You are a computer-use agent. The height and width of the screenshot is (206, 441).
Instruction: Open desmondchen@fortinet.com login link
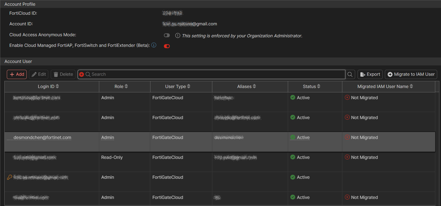tap(42, 138)
